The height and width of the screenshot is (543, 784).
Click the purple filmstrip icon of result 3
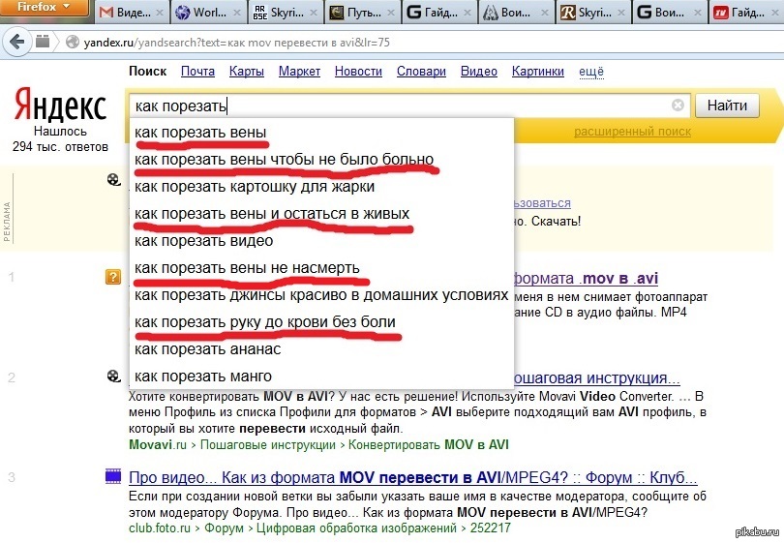tap(113, 476)
